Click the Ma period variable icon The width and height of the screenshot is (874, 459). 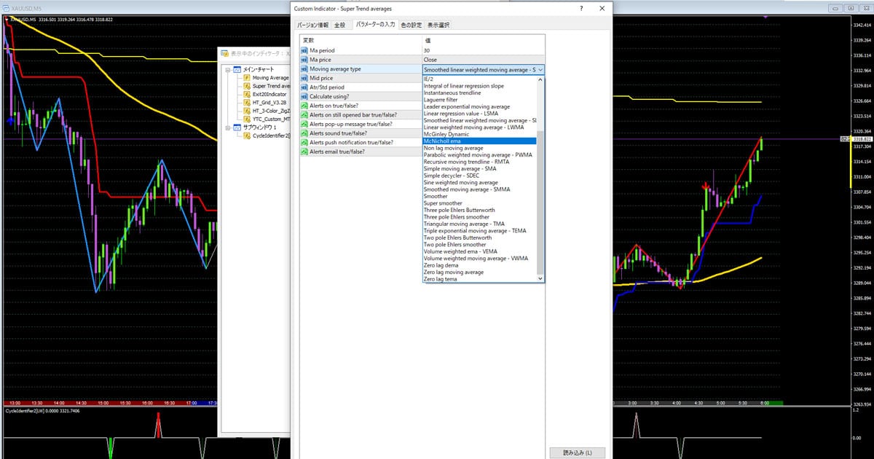[x=304, y=50]
